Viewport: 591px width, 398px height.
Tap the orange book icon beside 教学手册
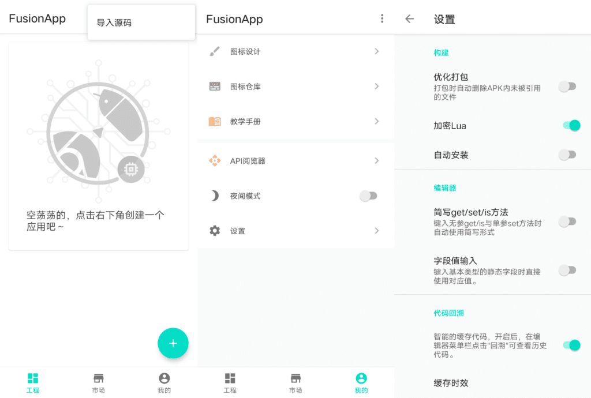215,122
